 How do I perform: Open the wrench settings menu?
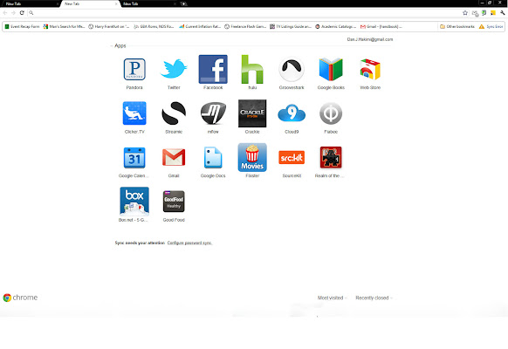click(503, 13)
